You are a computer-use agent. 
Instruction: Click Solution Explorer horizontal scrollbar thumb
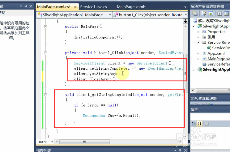click(213, 90)
